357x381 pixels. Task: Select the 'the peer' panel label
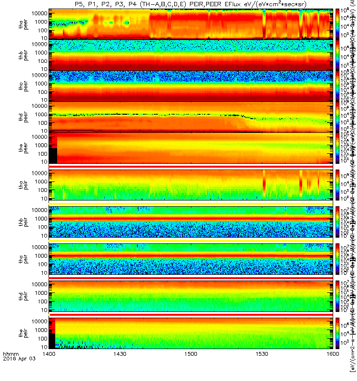(23, 148)
